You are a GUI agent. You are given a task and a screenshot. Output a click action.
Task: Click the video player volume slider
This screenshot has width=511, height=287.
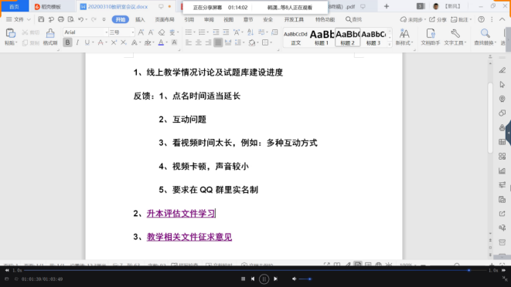[305, 279]
